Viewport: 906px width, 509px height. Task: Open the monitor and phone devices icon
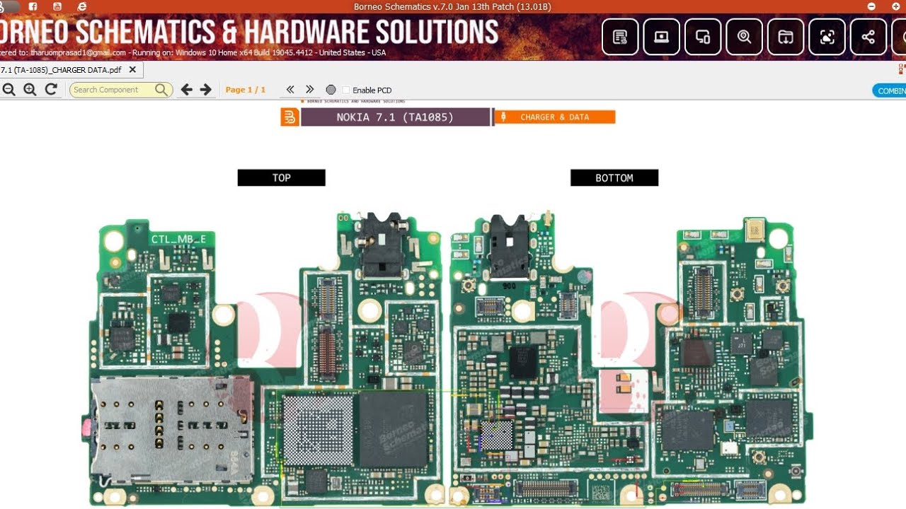click(703, 37)
